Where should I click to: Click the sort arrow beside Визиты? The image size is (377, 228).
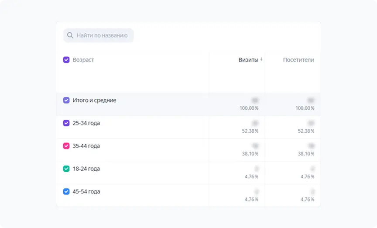(261, 59)
